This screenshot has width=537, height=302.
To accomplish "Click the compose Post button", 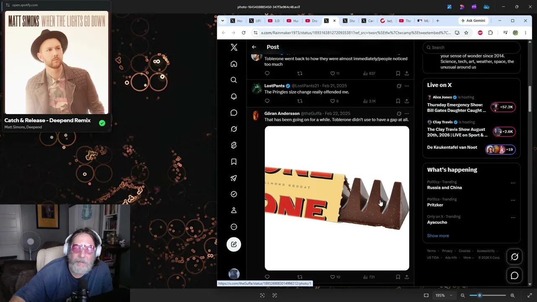I will pyautogui.click(x=234, y=245).
